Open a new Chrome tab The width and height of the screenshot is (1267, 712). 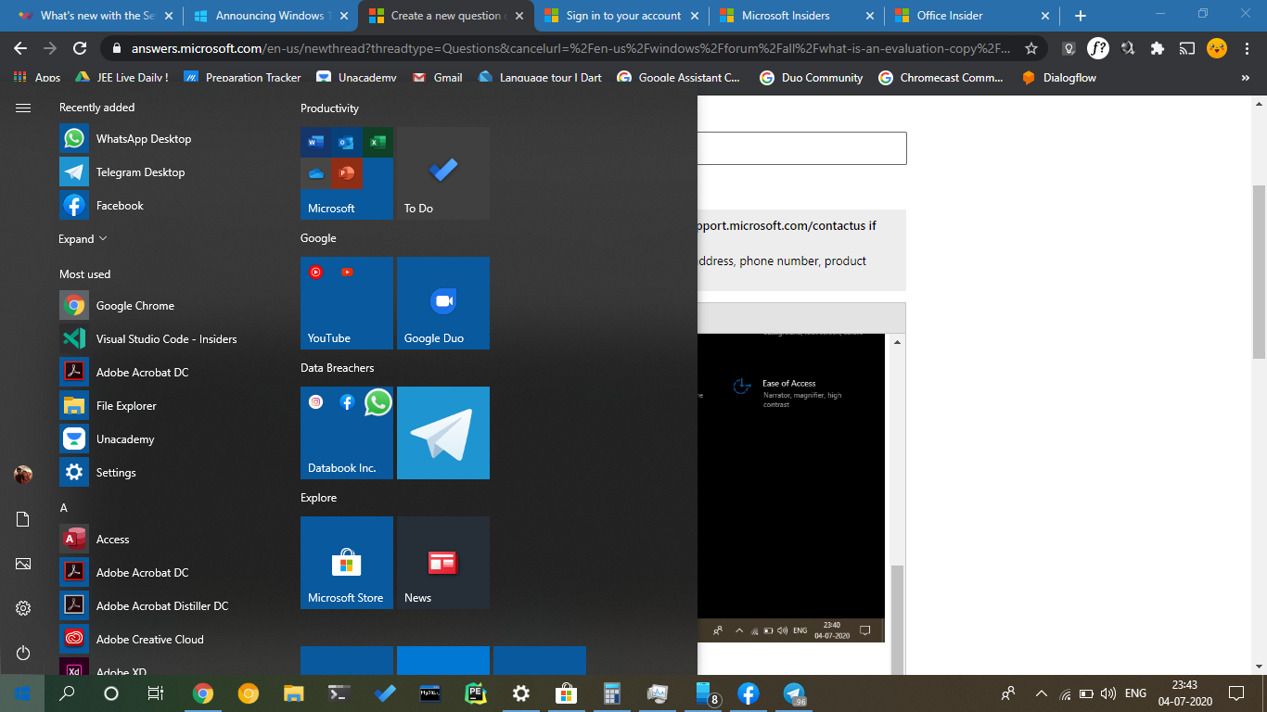[1081, 16]
